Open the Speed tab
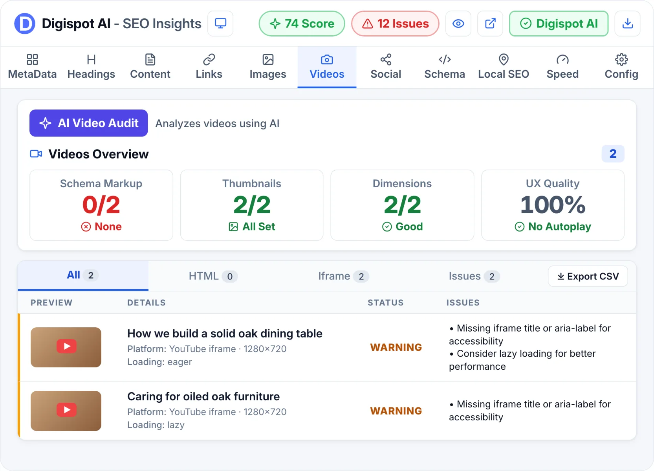The width and height of the screenshot is (654, 471). (x=562, y=67)
